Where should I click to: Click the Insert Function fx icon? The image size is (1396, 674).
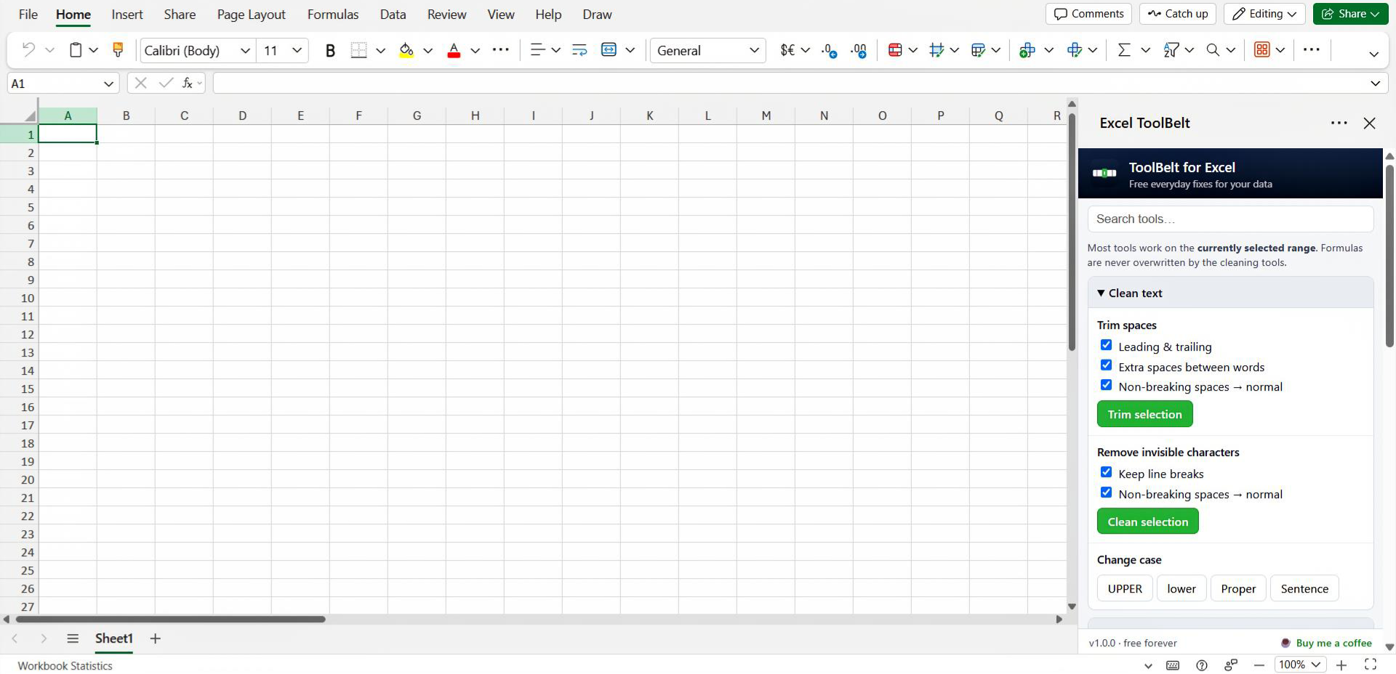click(x=188, y=83)
